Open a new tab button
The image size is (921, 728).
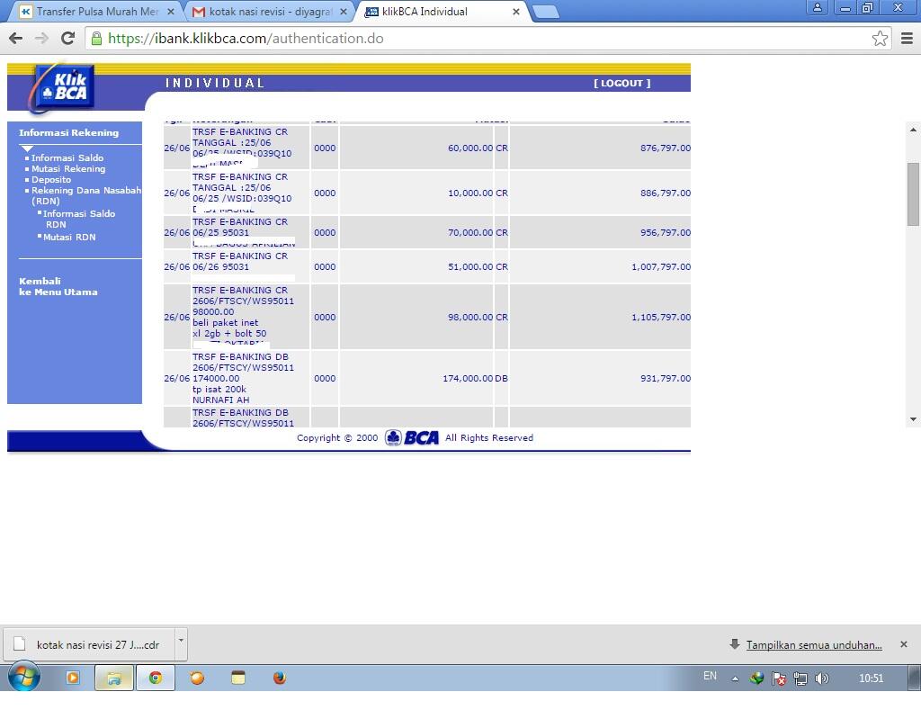pos(546,12)
